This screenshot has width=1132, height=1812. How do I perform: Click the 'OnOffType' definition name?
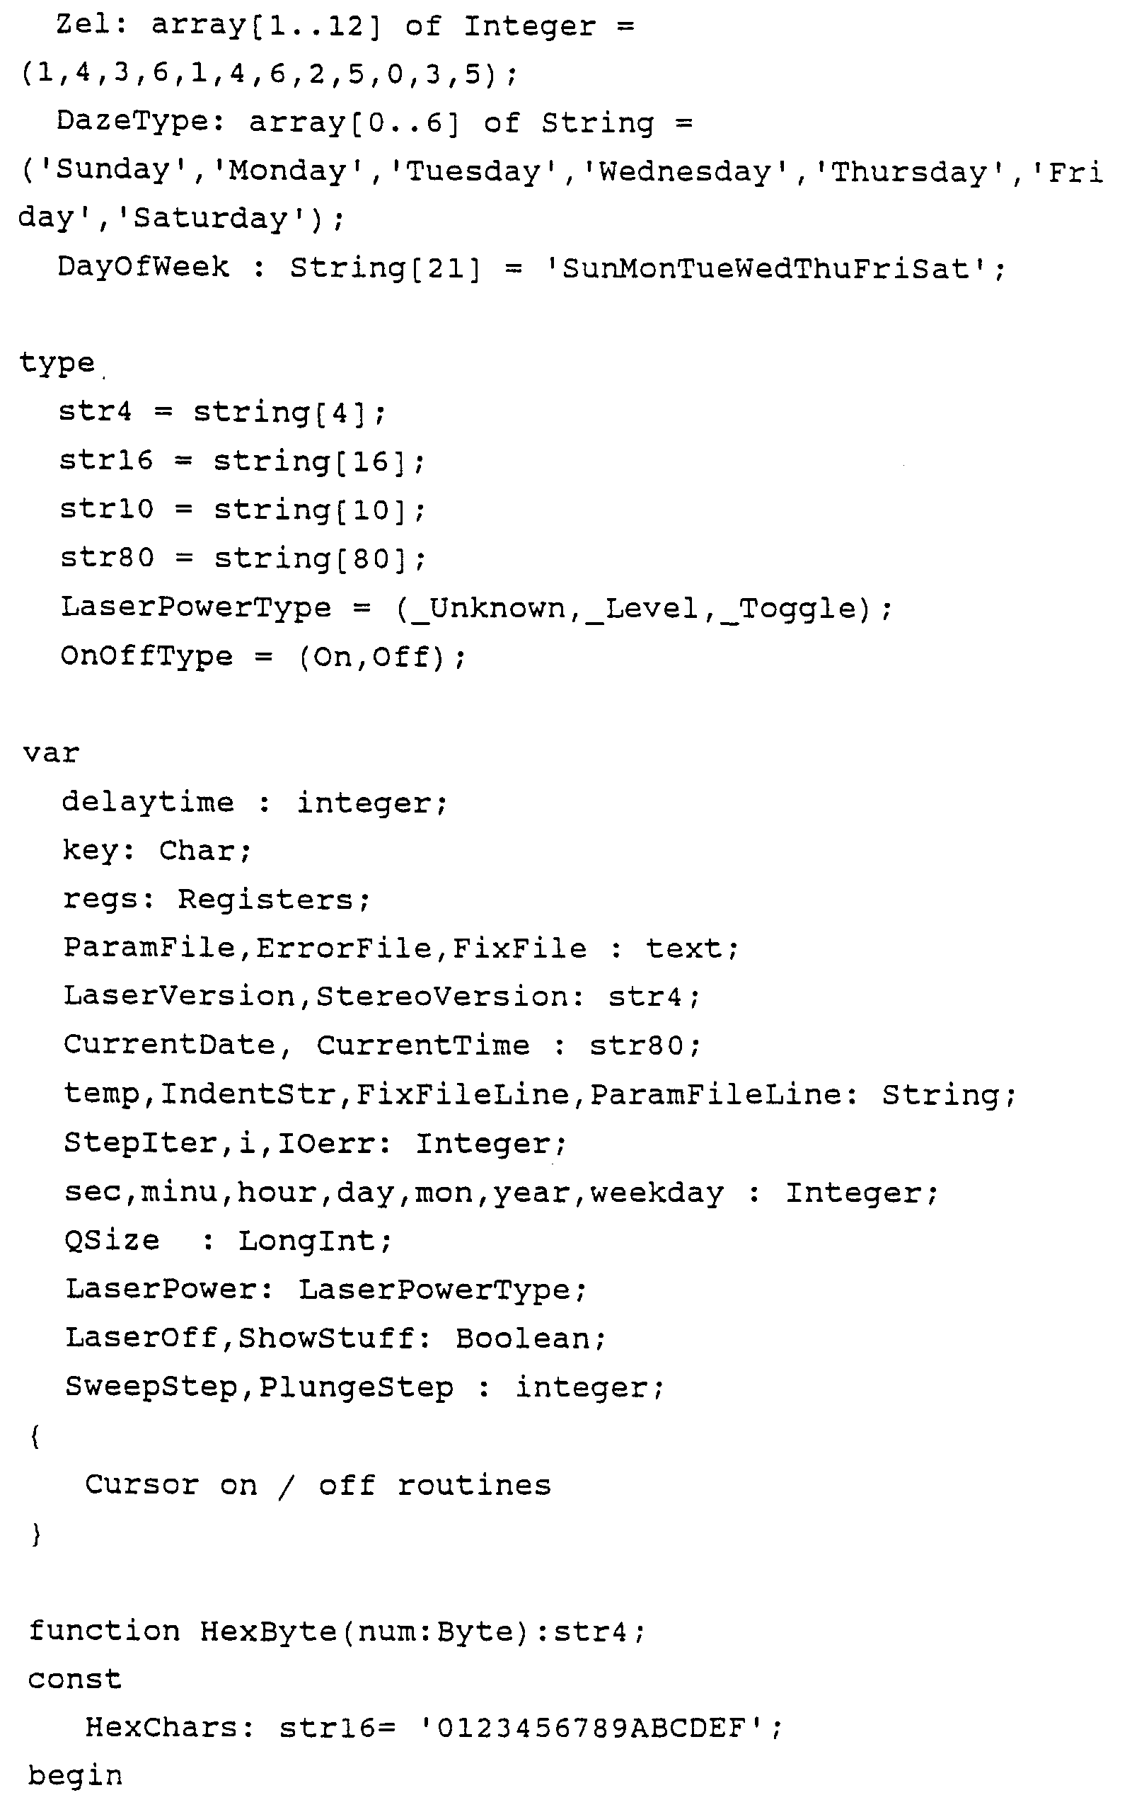tap(146, 657)
